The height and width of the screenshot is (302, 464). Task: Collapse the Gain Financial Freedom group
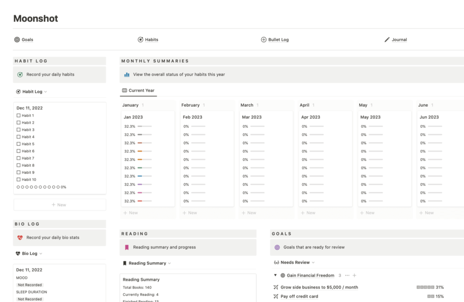coord(275,275)
